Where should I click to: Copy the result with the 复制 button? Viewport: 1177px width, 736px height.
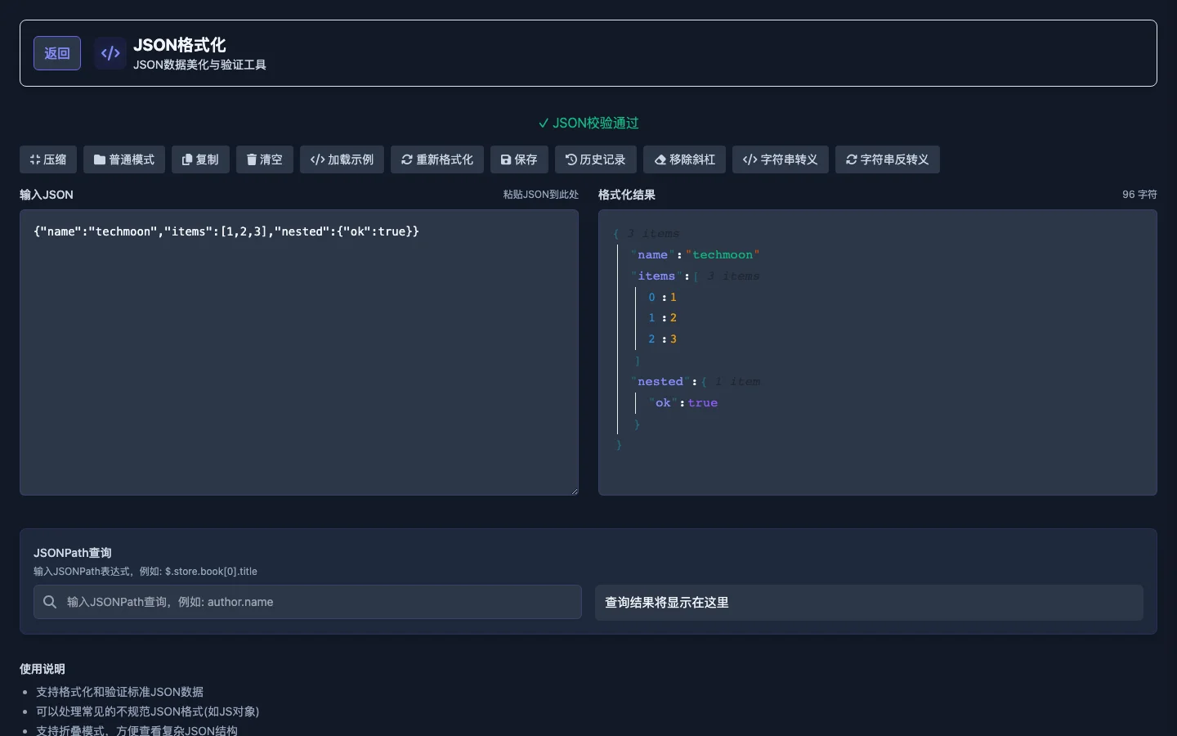click(x=200, y=159)
